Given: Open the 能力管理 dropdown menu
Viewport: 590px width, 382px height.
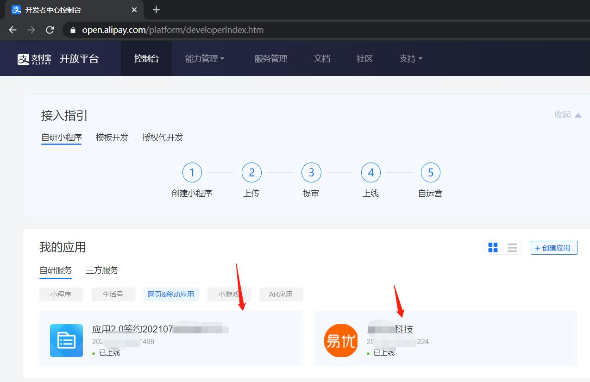Looking at the screenshot, I should coord(205,58).
